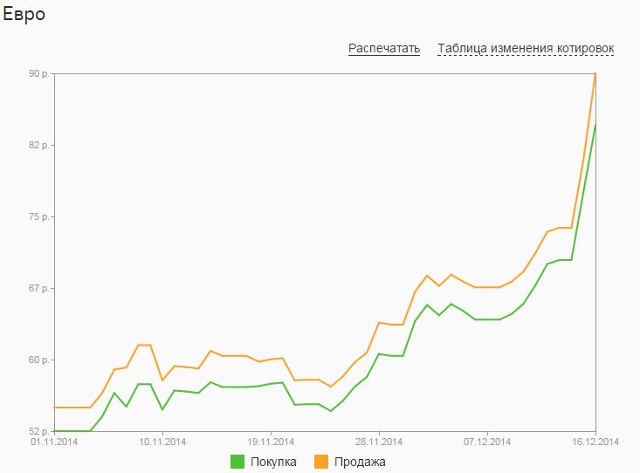The width and height of the screenshot is (640, 473).
Task: Click the green Покупка legend swatch
Action: pos(237,462)
